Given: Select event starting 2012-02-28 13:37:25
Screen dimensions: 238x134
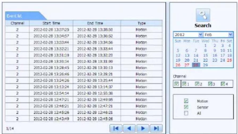Looking at the screenshot, I should click(x=84, y=30).
